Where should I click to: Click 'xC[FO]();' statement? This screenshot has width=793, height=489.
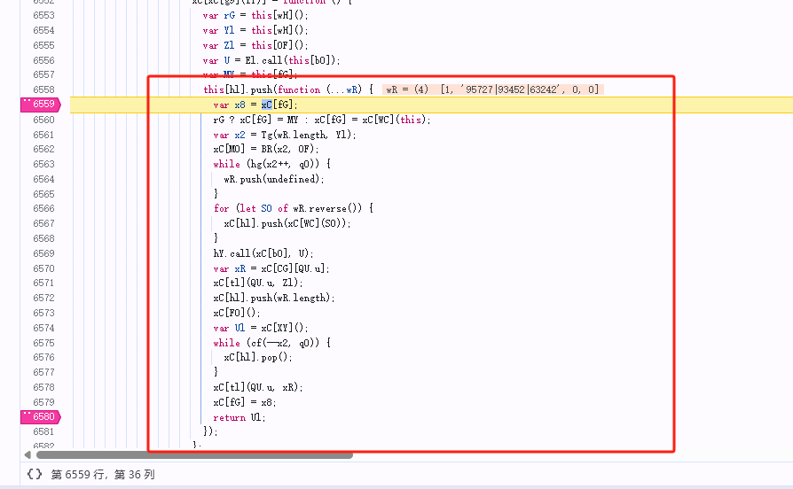click(x=237, y=314)
